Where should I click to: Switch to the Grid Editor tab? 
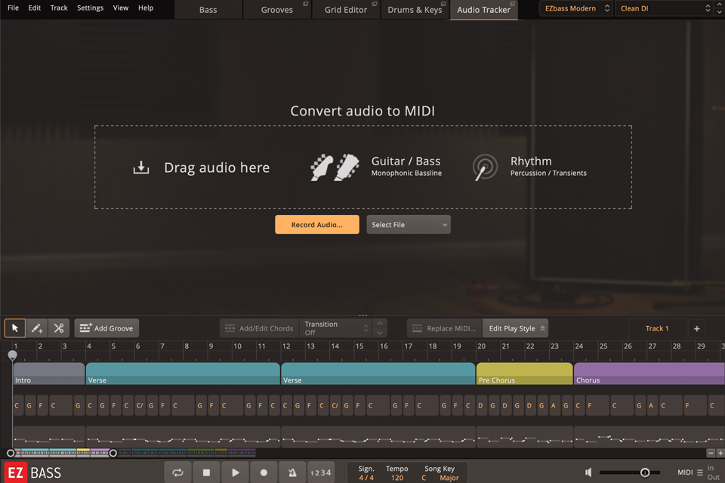pos(346,9)
